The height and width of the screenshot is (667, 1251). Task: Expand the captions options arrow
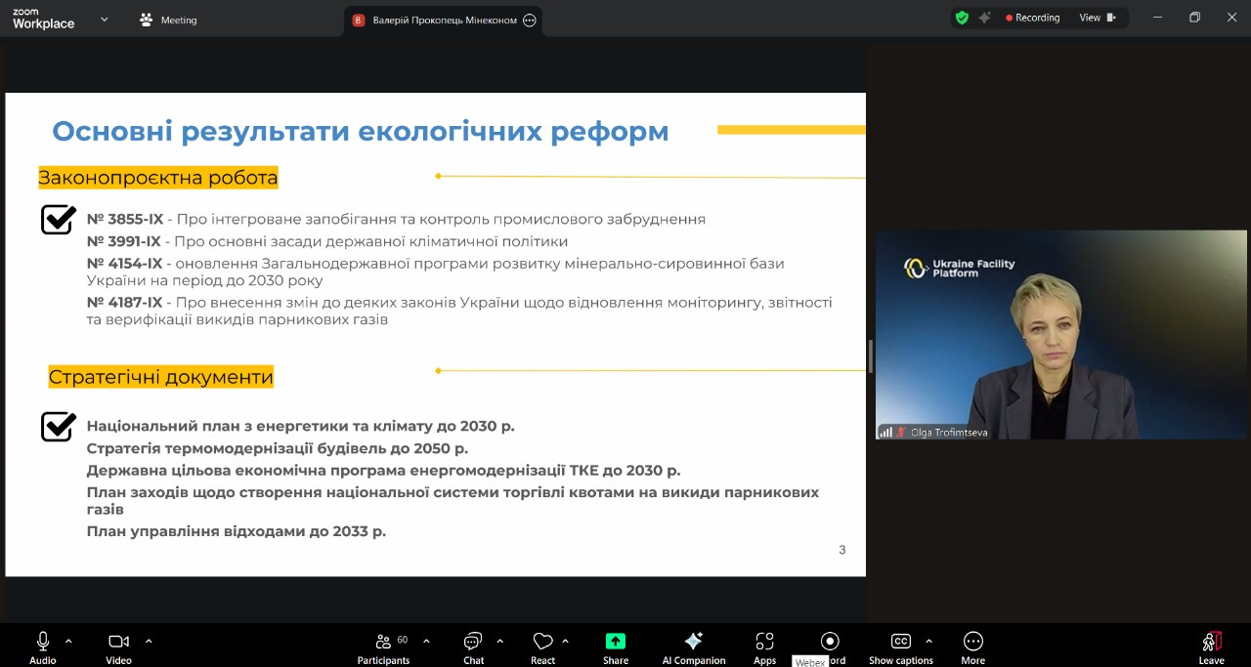928,642
